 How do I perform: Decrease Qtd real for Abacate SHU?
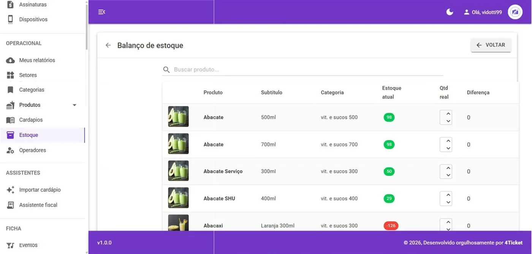(x=448, y=202)
